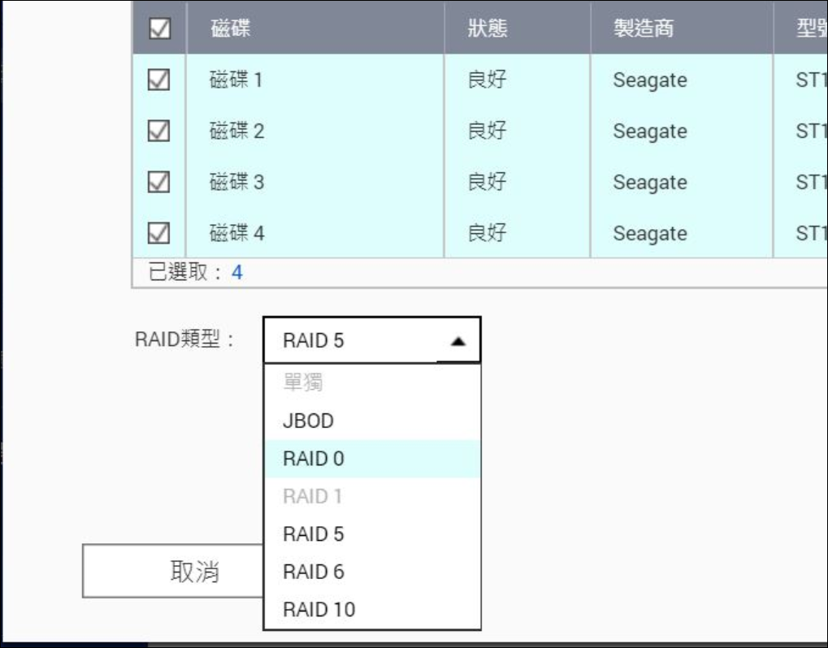Uncheck the checkbox for 磁碟 4
The image size is (828, 648).
click(x=159, y=233)
